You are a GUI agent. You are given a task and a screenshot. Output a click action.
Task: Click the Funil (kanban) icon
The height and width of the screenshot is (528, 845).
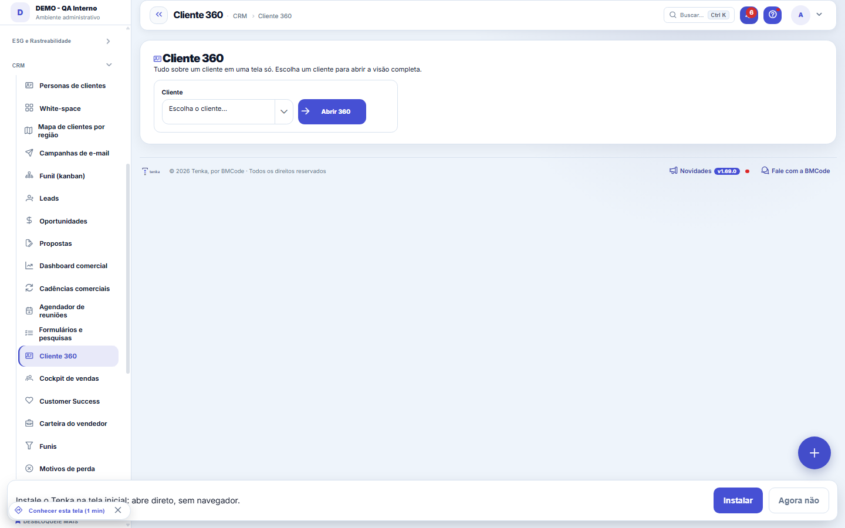(x=29, y=175)
